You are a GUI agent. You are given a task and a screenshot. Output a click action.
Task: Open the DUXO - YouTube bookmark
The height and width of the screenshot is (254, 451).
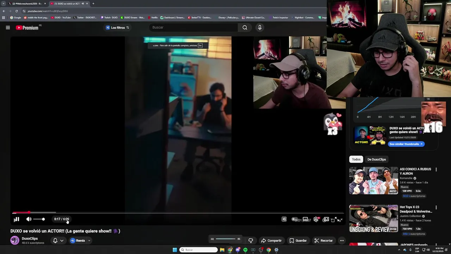pos(61,18)
